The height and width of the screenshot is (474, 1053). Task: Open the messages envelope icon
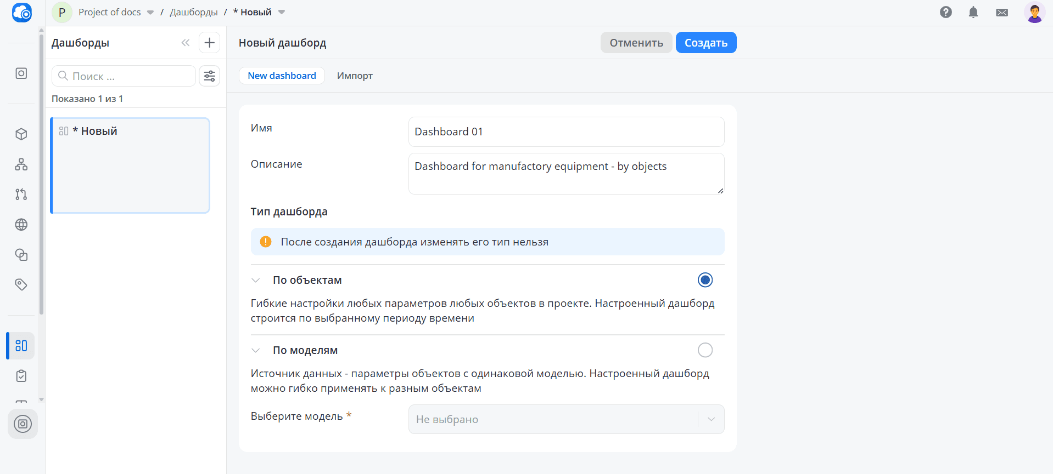click(x=1002, y=12)
